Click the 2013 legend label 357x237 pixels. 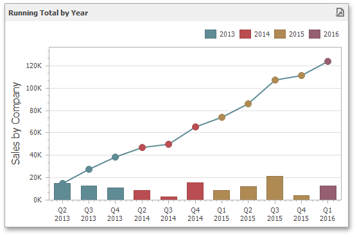click(x=227, y=34)
